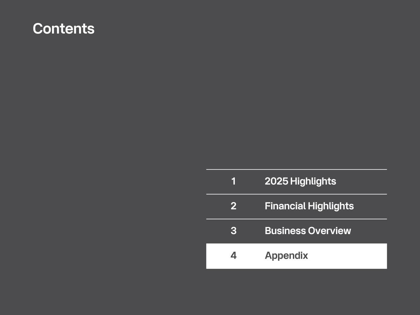This screenshot has width=420, height=315.
Task: Select the Financial Highlights entry
Action: [x=309, y=206]
